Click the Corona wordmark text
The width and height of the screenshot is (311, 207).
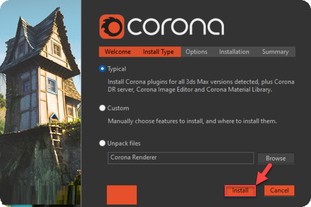[176, 27]
